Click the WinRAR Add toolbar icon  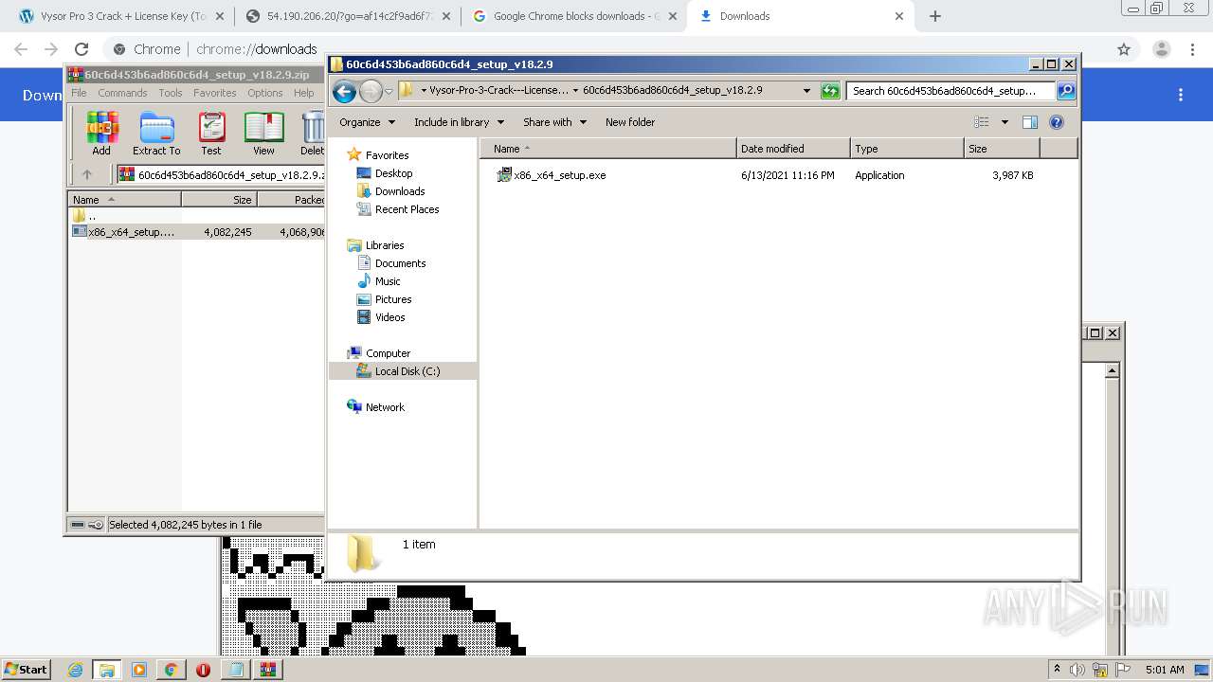101,134
